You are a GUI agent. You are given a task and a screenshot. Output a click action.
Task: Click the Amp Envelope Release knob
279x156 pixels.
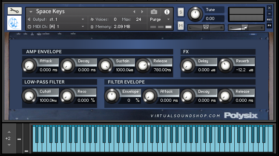pyautogui.click(x=143, y=66)
